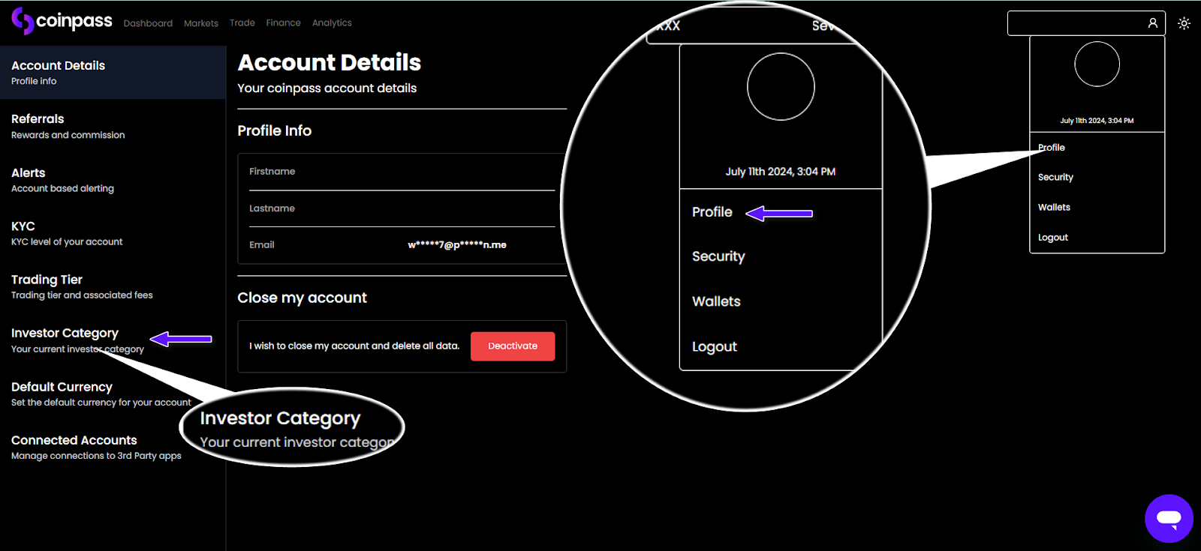Open the Finance section
Image resolution: width=1201 pixels, height=551 pixels.
pos(283,23)
